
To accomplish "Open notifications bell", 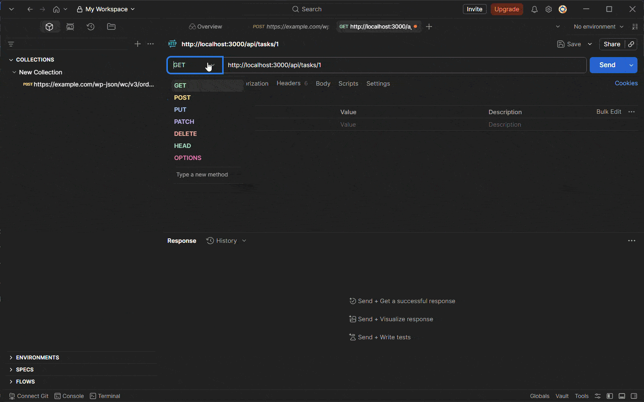I will click(x=535, y=9).
